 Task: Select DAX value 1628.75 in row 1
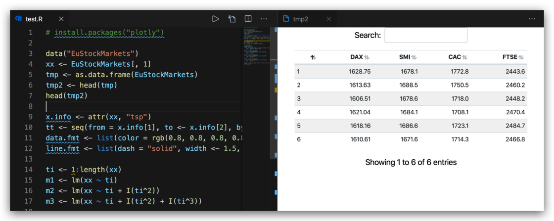[x=360, y=71]
